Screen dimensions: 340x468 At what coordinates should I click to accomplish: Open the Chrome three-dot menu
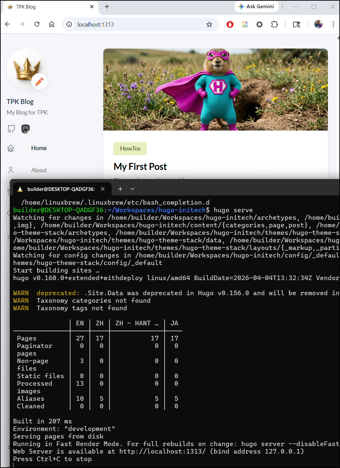333,24
